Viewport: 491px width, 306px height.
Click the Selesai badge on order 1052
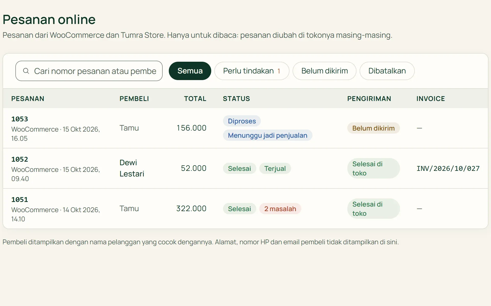[x=239, y=169]
